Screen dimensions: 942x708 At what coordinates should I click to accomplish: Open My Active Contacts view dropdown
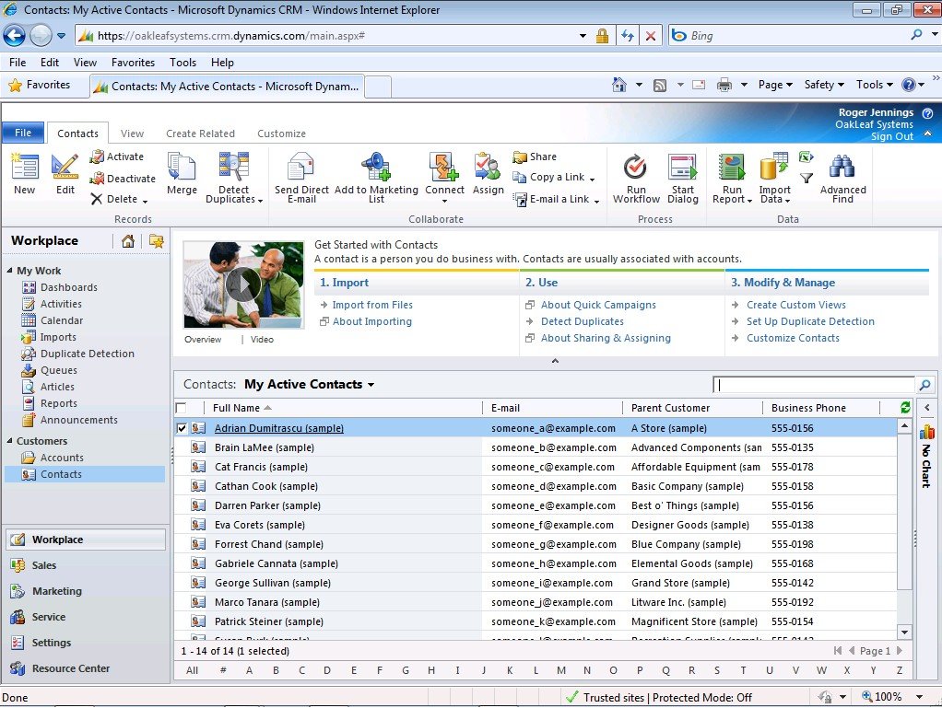371,385
